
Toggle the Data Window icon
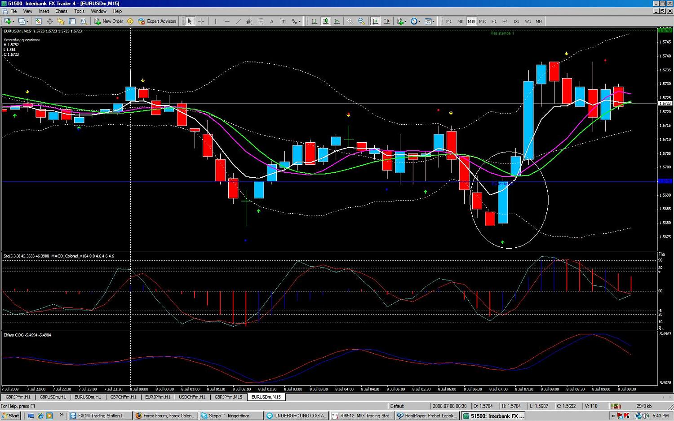[x=50, y=21]
